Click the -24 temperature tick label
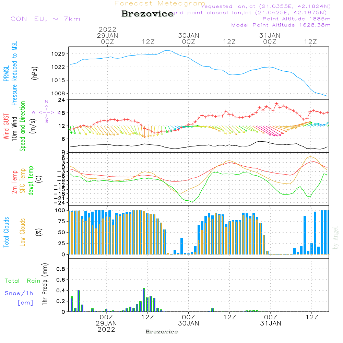This screenshot has width=343, height=343. (59, 203)
